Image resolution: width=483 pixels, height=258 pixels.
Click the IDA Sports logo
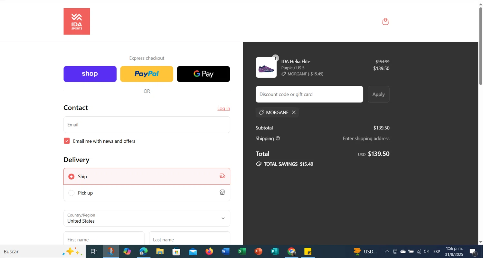click(x=77, y=22)
